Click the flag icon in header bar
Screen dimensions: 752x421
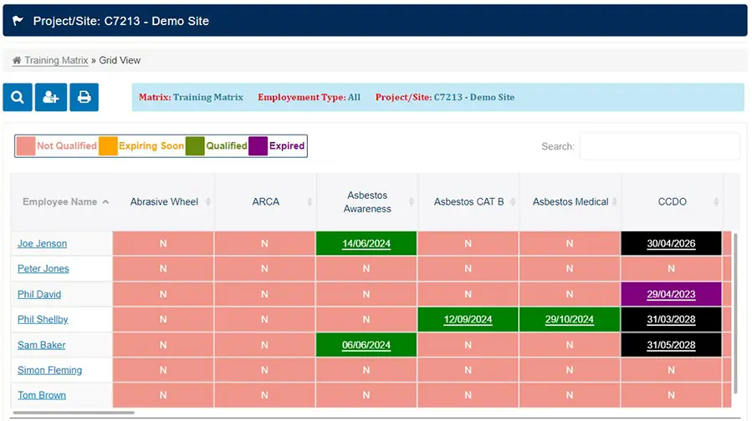(x=18, y=21)
